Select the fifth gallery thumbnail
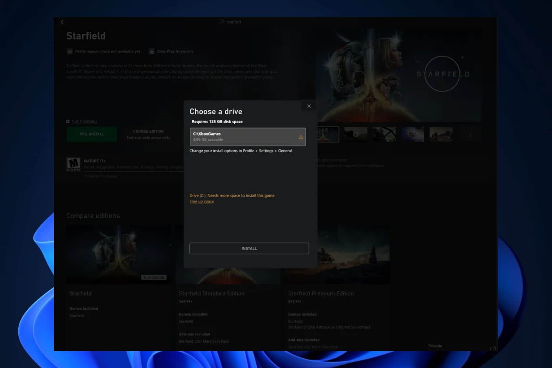 (441, 134)
